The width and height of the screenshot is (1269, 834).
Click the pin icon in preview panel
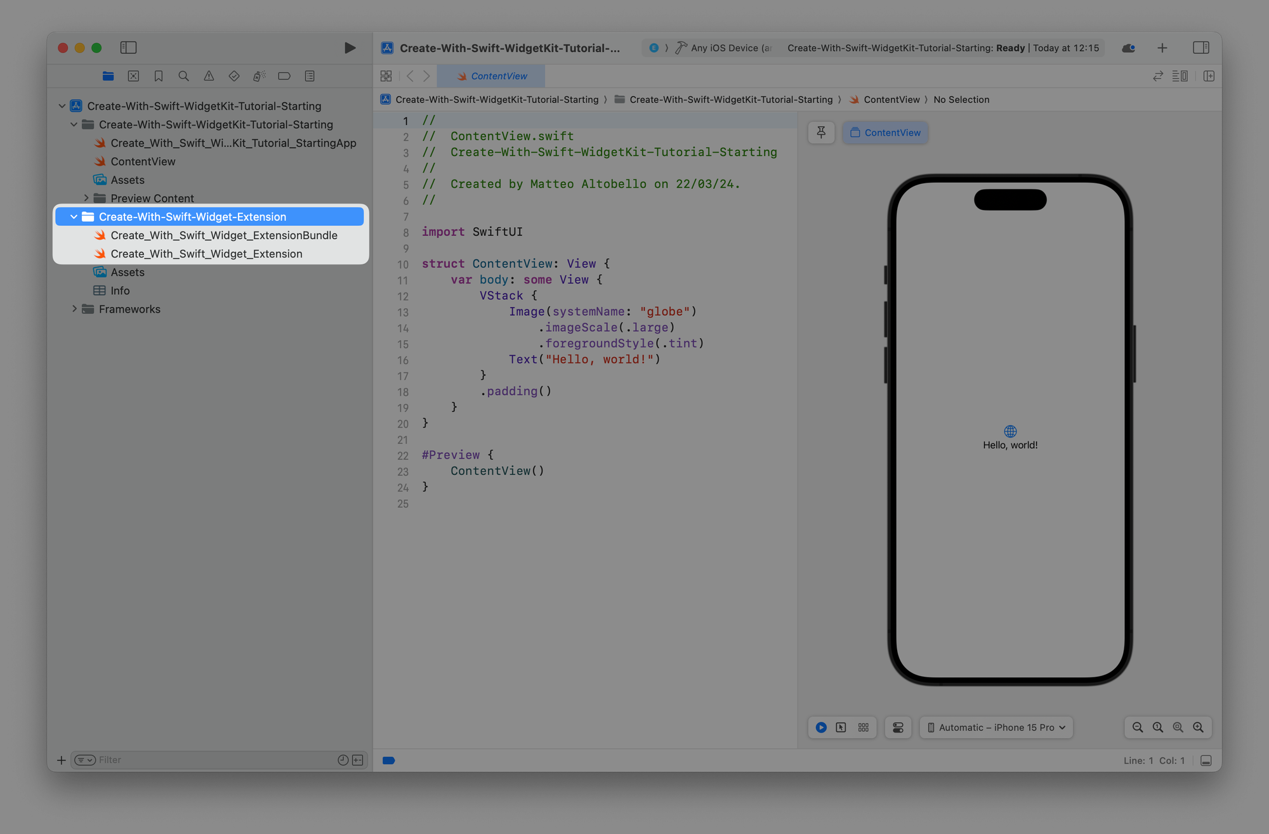(820, 131)
